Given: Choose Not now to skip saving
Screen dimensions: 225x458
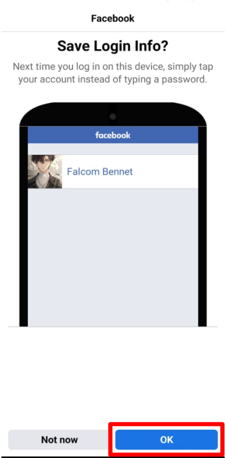Looking at the screenshot, I should (x=60, y=439).
